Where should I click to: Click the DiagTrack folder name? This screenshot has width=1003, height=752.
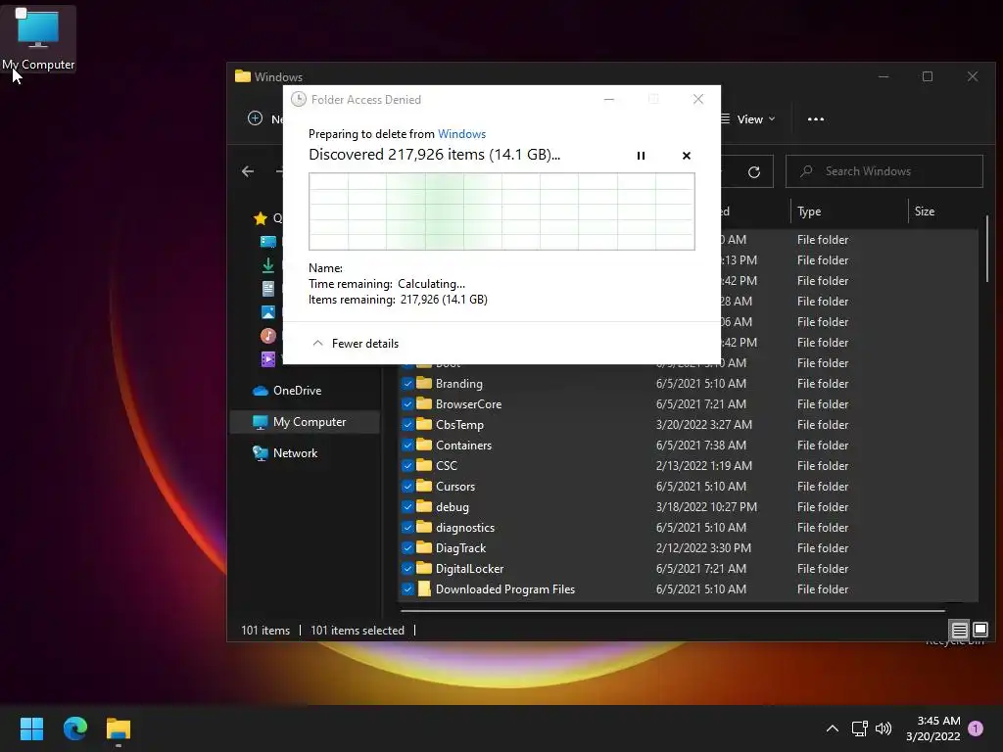pos(460,548)
